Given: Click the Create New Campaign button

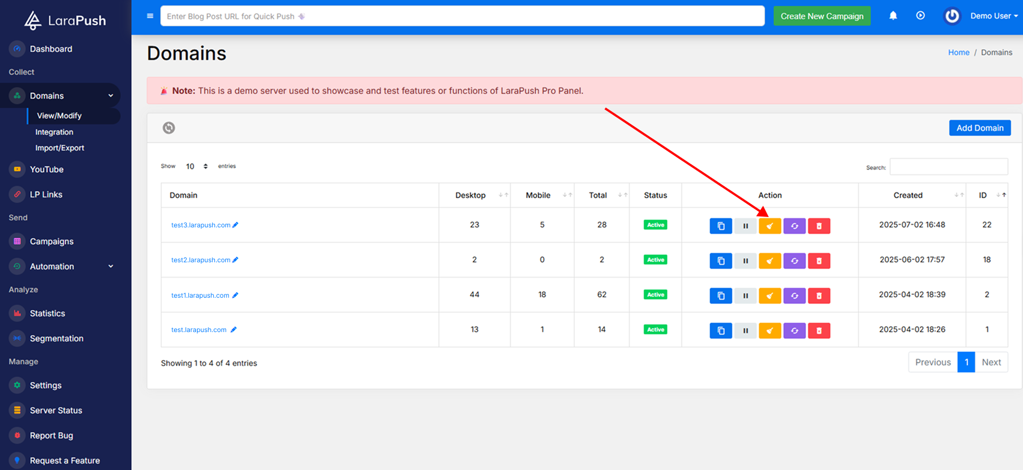Looking at the screenshot, I should [x=822, y=16].
